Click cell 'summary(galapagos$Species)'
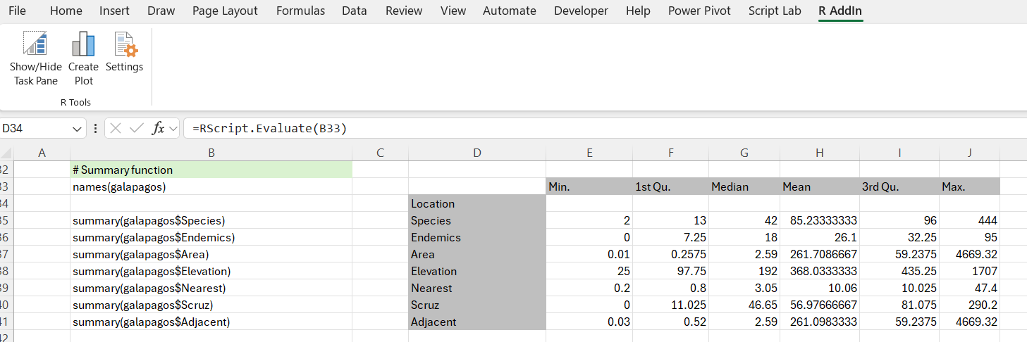The image size is (1027, 342). [211, 220]
